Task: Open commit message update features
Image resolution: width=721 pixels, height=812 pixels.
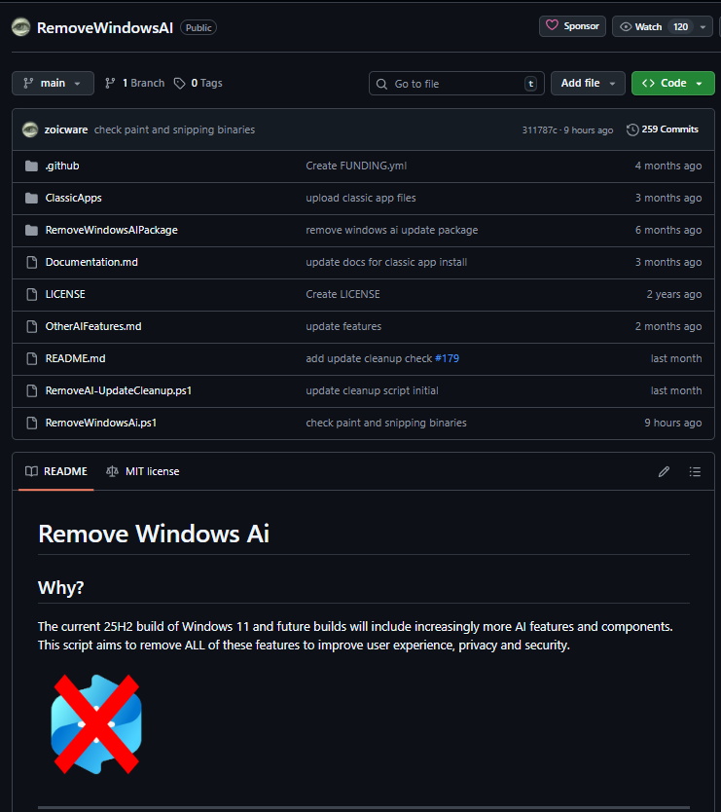Action: [343, 326]
